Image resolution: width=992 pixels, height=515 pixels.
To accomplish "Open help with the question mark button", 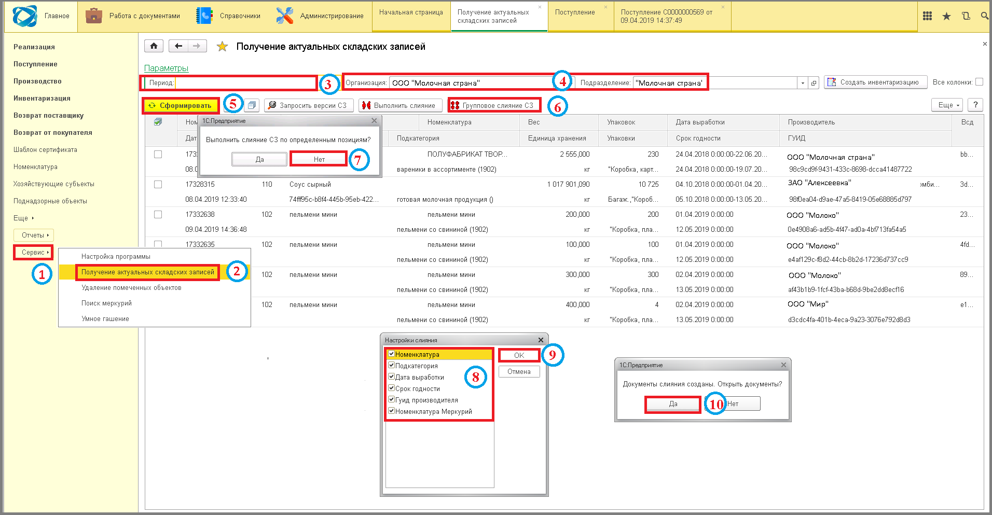I will pyautogui.click(x=975, y=105).
